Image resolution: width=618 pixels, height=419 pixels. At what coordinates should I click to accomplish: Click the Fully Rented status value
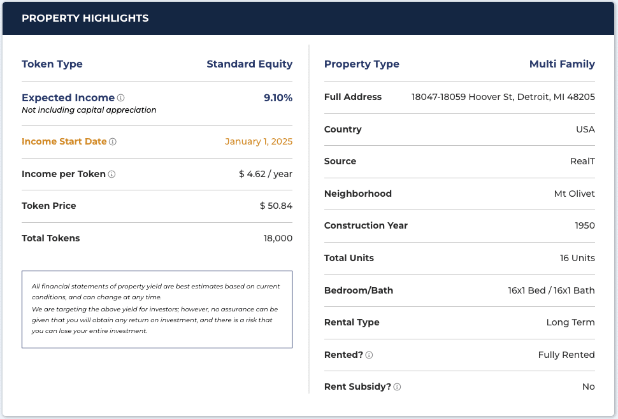click(x=566, y=355)
